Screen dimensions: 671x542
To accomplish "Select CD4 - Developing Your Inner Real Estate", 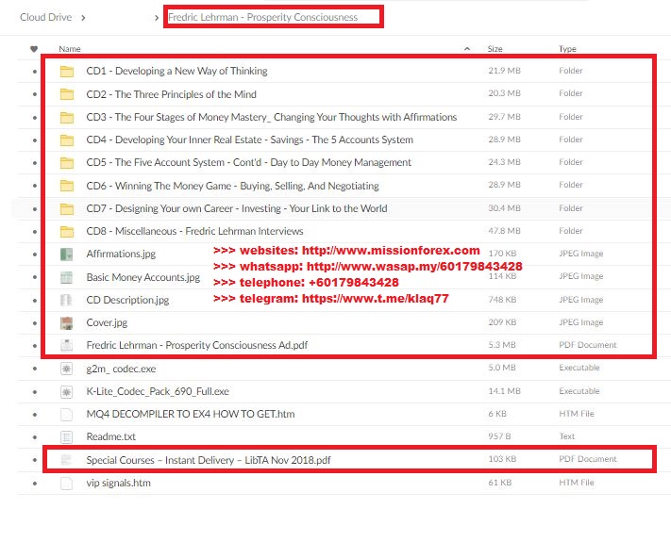I will pos(249,140).
